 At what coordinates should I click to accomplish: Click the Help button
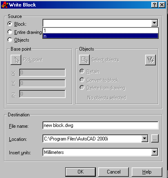(147, 172)
